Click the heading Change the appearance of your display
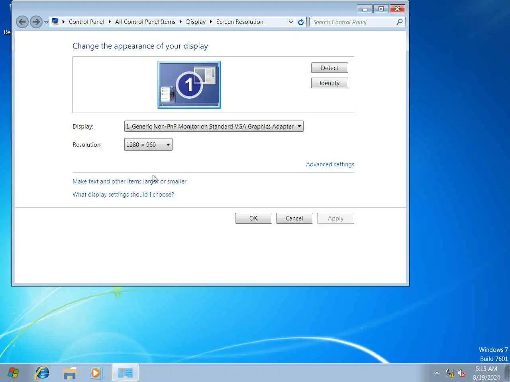The image size is (510, 382). click(x=140, y=46)
